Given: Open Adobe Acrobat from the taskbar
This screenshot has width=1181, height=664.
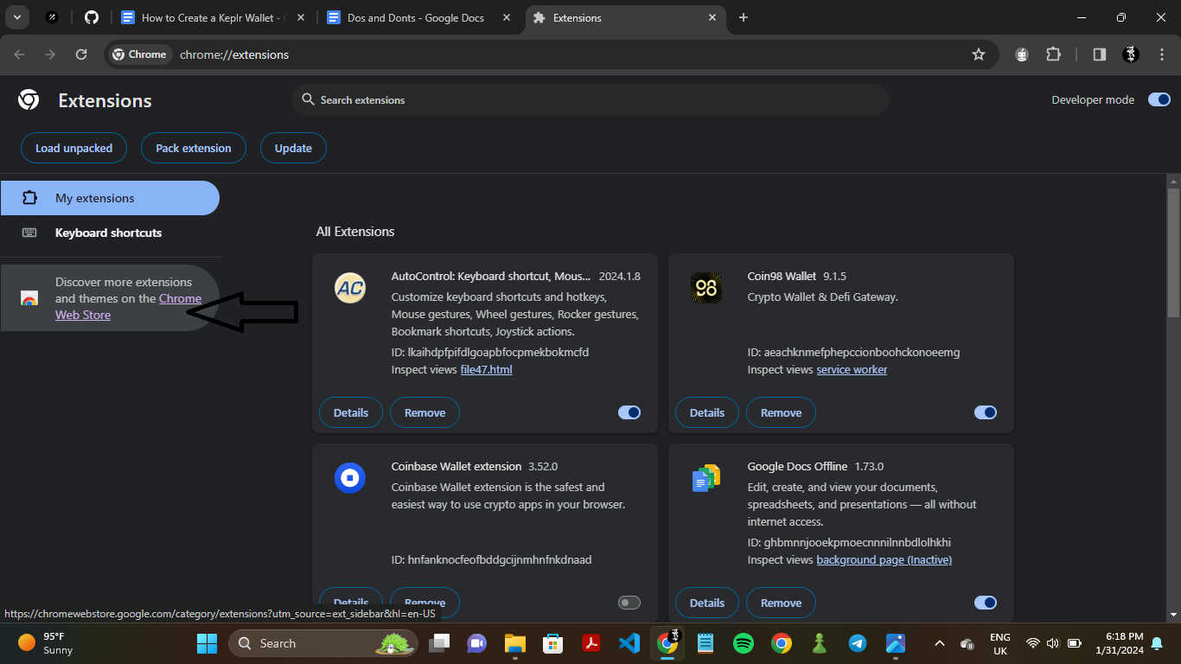Looking at the screenshot, I should click(591, 643).
